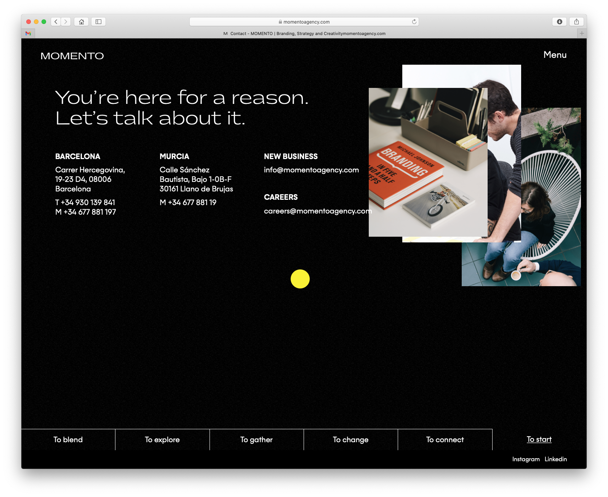
Task: Click the Safari forward arrow
Action: point(66,22)
